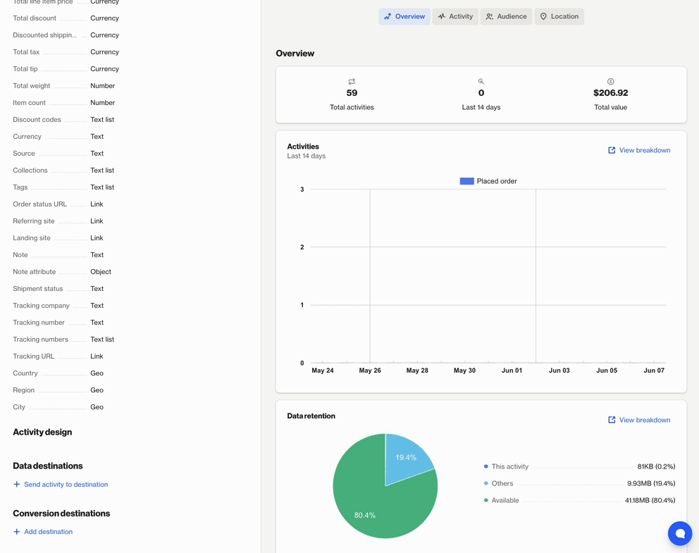Click the Location tab pin icon
The image size is (699, 553).
pyautogui.click(x=543, y=16)
